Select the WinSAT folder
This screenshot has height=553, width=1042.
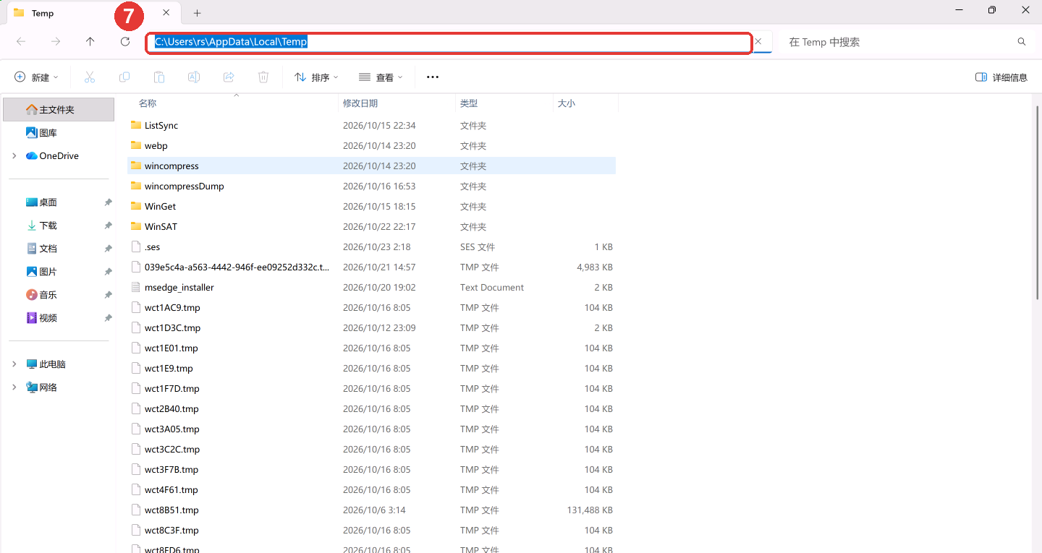tap(372, 227)
